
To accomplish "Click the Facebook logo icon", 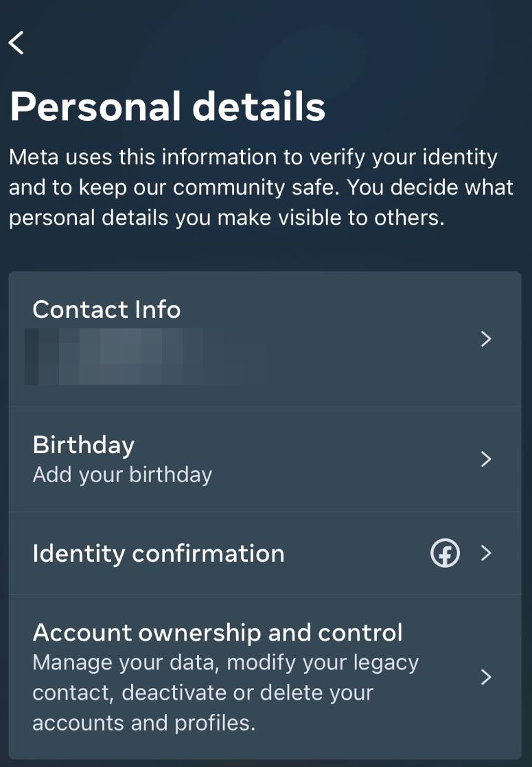I will tap(445, 553).
